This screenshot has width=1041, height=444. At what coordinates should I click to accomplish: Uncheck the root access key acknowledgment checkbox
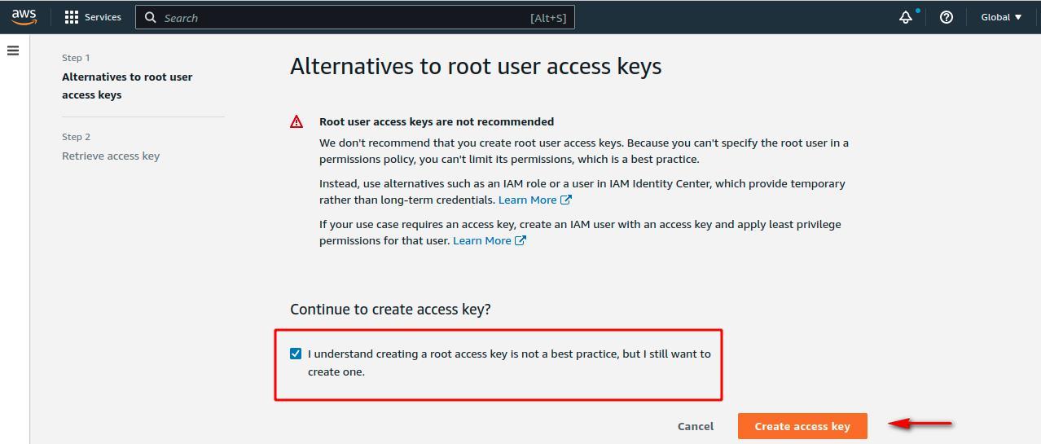(x=296, y=354)
